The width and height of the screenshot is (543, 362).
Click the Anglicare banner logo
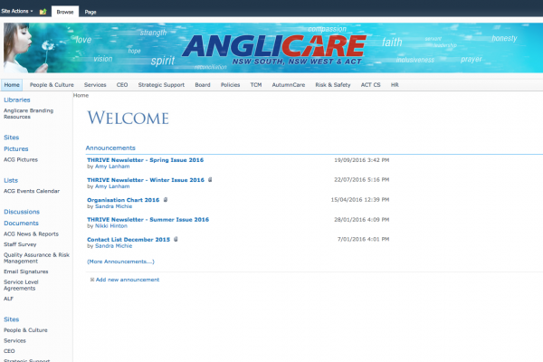pos(273,50)
